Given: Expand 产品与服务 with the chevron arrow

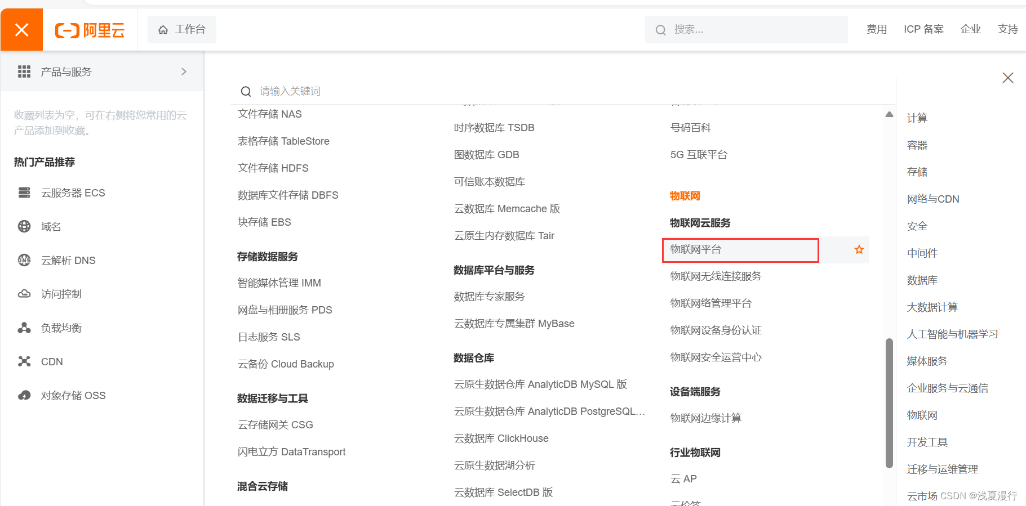Looking at the screenshot, I should pyautogui.click(x=184, y=71).
